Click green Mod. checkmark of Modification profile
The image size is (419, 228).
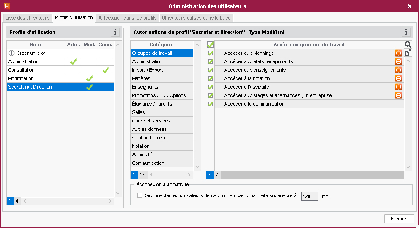pos(90,78)
